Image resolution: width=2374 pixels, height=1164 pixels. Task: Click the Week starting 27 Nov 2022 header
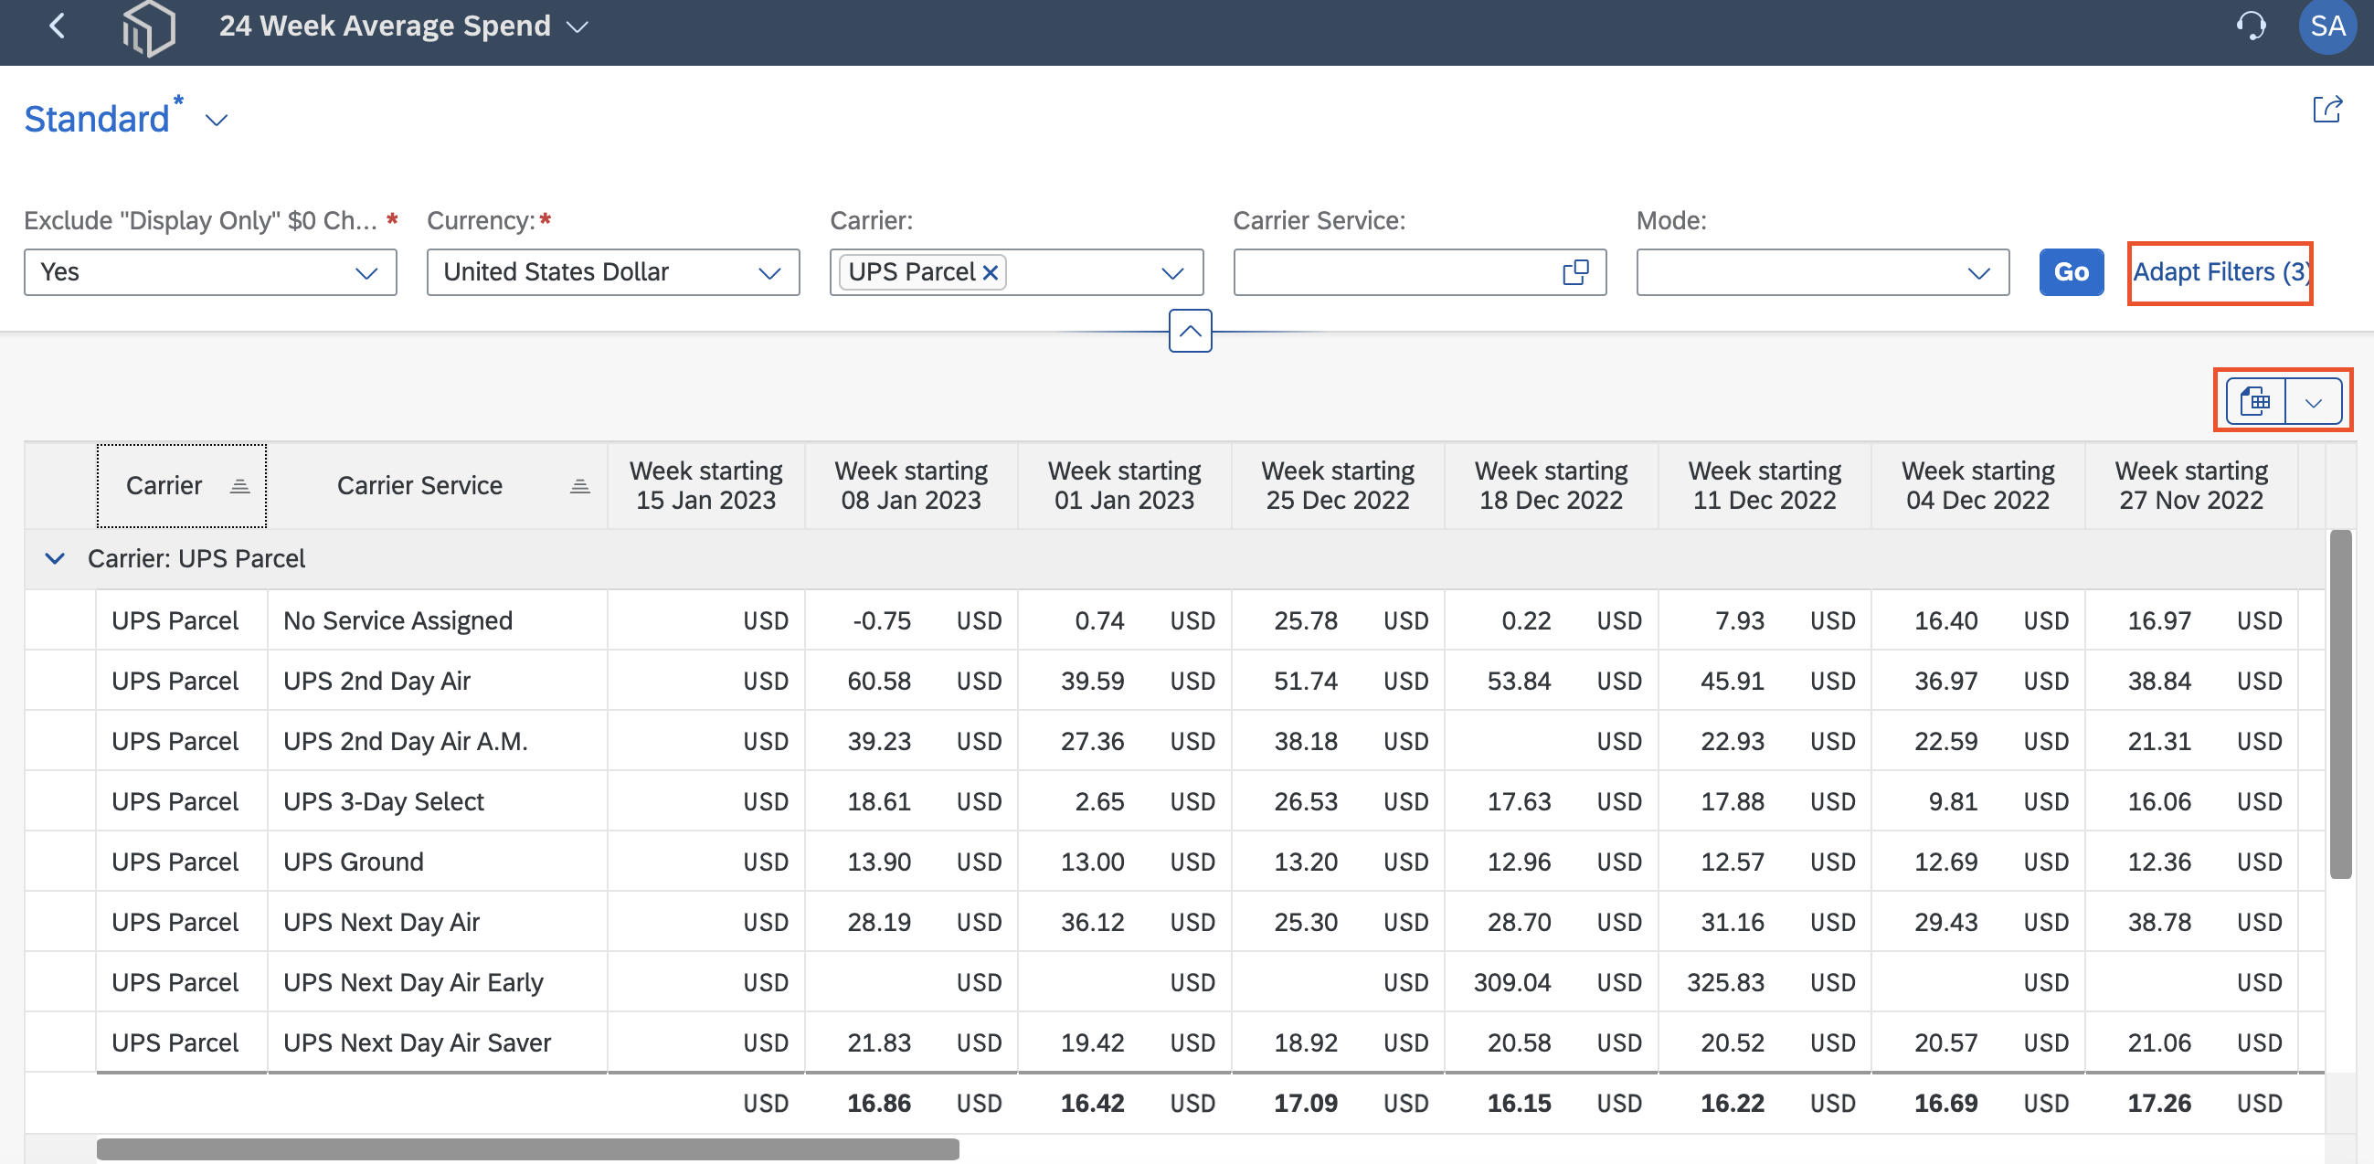pos(2190,486)
